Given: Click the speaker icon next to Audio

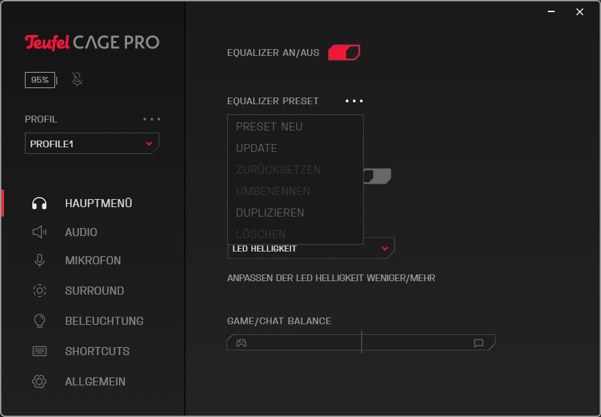Looking at the screenshot, I should (40, 232).
